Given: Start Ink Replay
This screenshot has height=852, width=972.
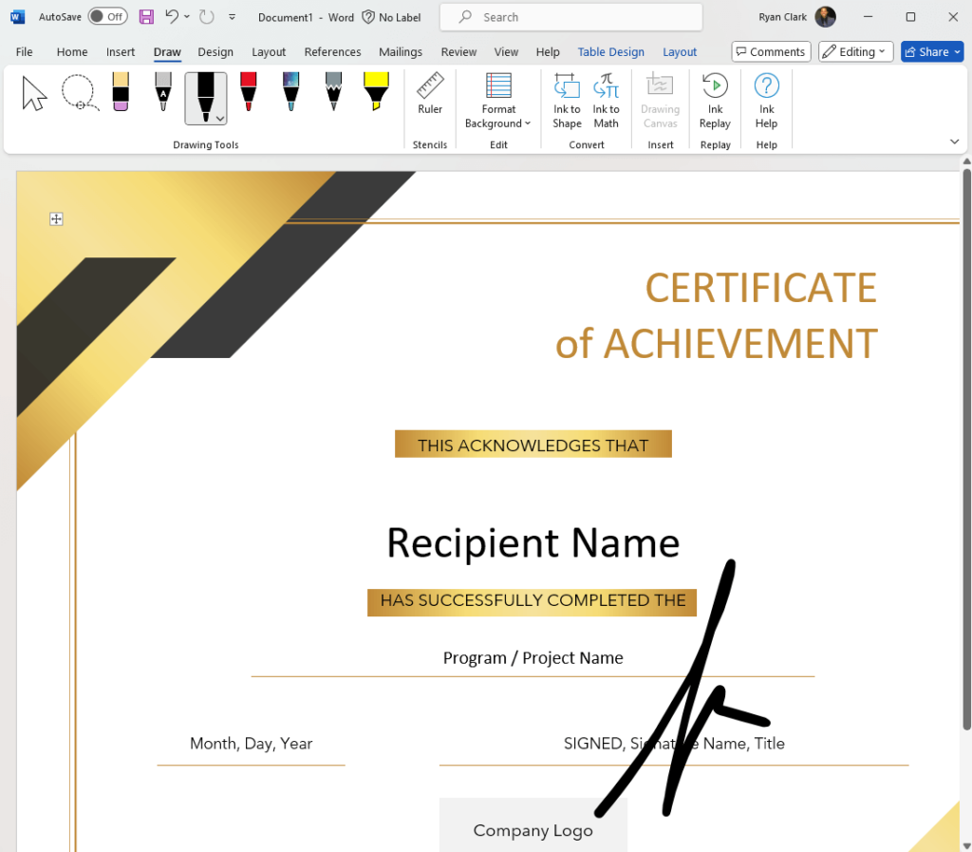Looking at the screenshot, I should click(715, 101).
